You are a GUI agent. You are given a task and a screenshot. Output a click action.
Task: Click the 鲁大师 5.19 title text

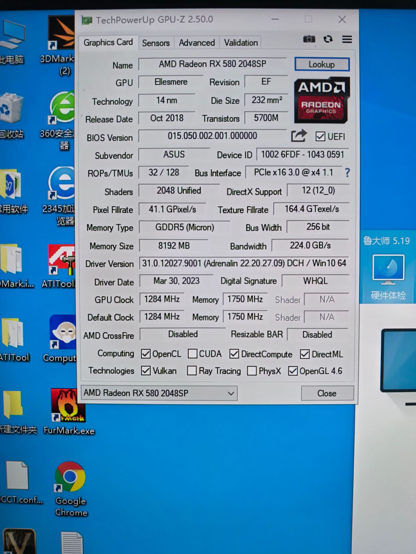coord(386,240)
